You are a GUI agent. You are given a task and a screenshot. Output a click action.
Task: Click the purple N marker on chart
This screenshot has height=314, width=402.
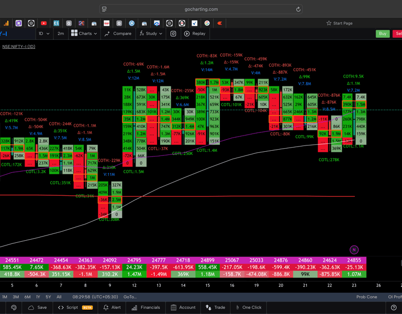pos(354,250)
